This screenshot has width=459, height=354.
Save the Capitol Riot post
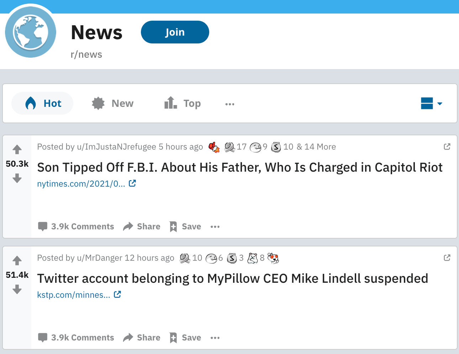click(185, 227)
